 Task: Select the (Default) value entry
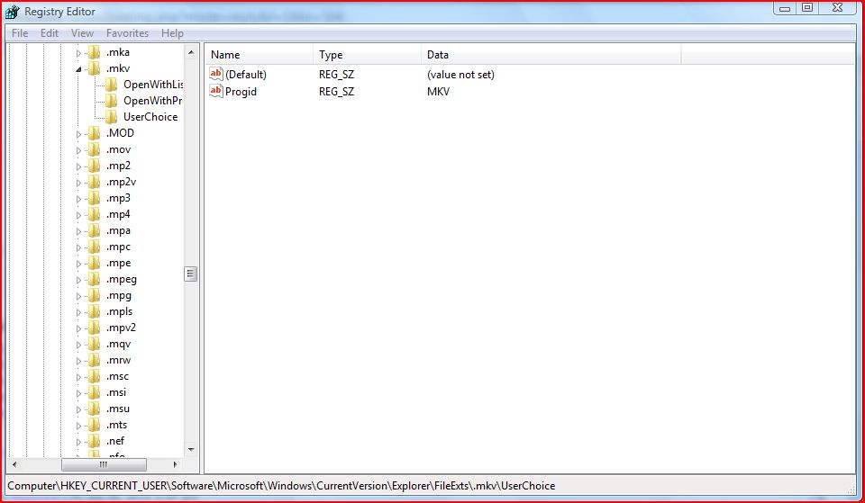(245, 75)
